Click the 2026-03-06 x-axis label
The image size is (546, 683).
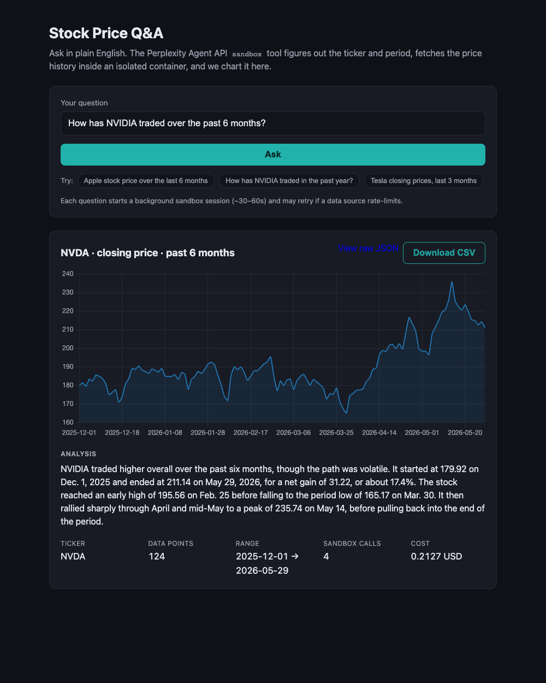pyautogui.click(x=294, y=432)
